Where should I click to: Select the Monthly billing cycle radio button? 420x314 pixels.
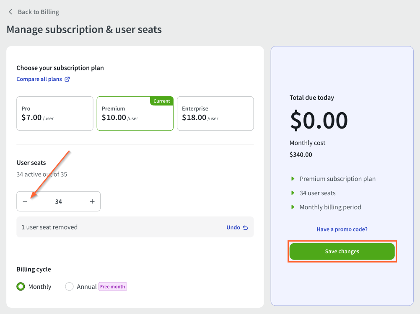point(21,287)
